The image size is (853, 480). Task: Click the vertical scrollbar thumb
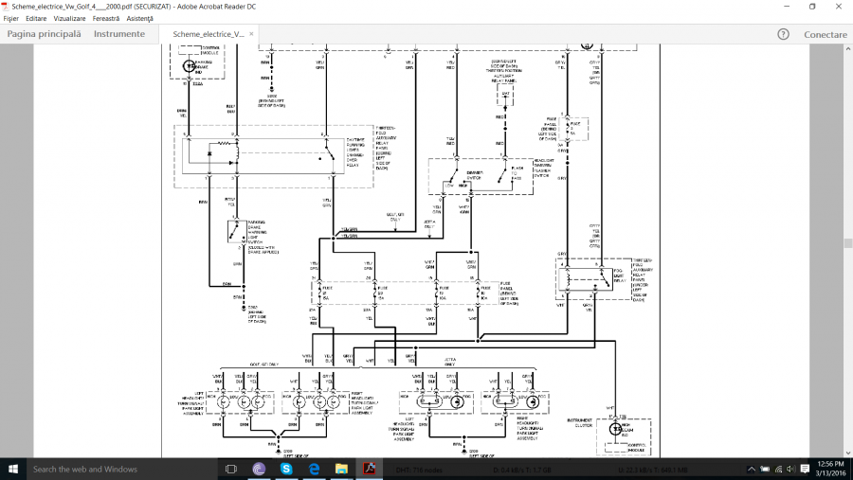(x=847, y=242)
